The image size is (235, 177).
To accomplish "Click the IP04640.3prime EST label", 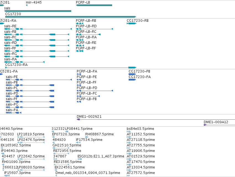I will pyautogui.click(x=14, y=151).
